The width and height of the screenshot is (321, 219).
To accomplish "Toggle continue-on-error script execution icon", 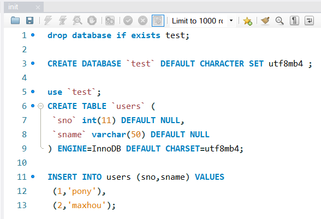I will tap(110, 21).
